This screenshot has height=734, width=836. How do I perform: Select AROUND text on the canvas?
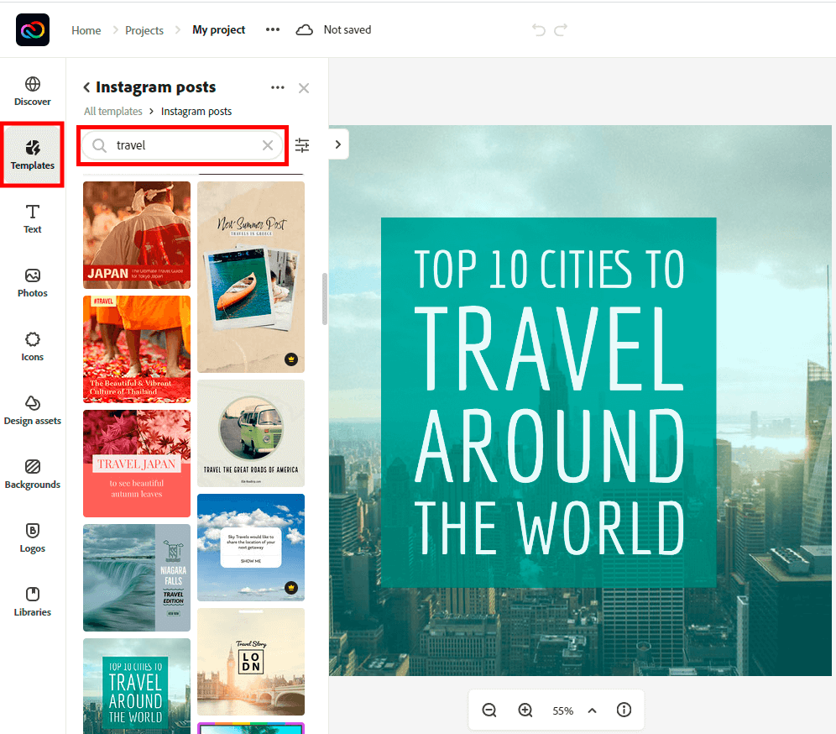549,446
